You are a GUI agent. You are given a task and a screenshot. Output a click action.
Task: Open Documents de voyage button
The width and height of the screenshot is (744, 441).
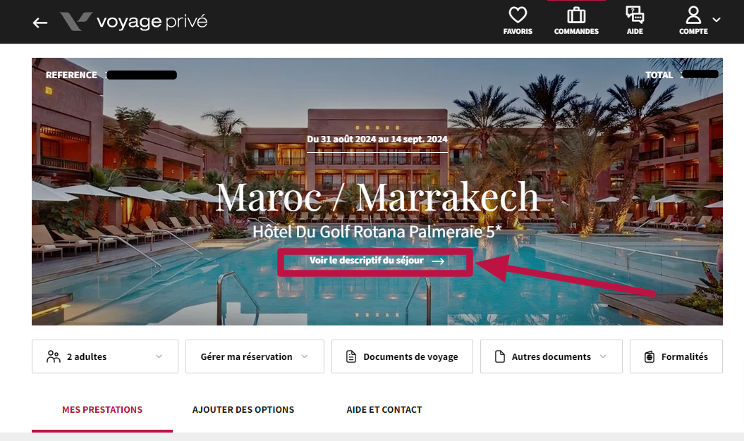(403, 356)
